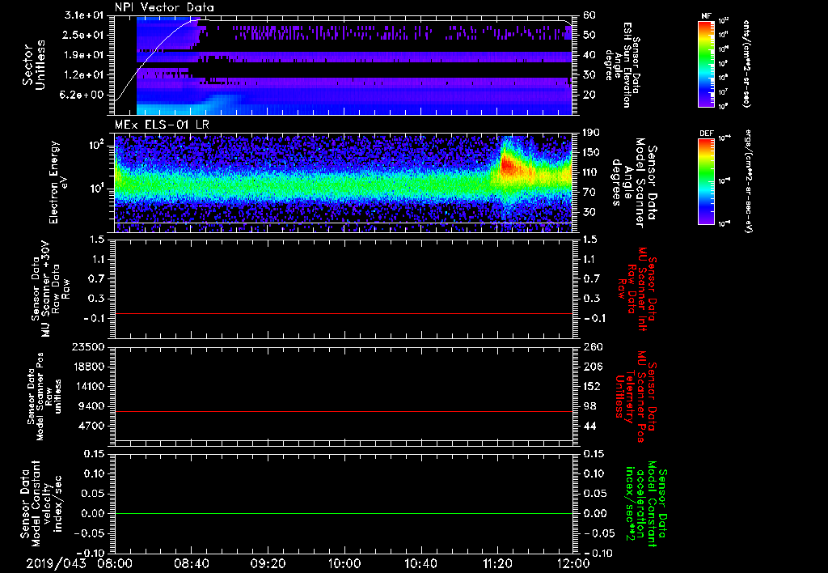Click the '3.1e+01' sector axis value

(x=84, y=15)
